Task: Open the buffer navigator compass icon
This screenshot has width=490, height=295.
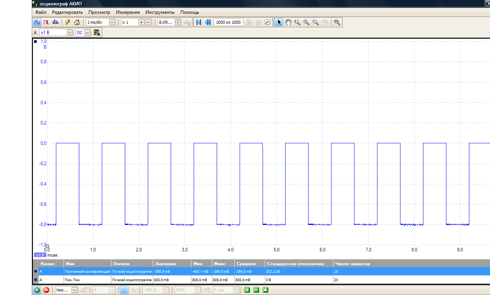Action: (268, 22)
